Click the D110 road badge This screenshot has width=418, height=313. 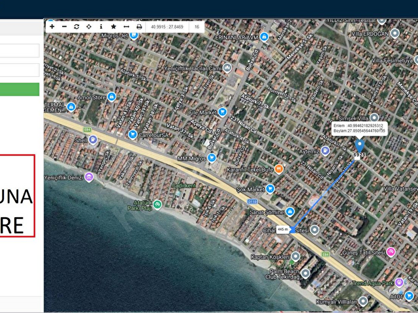pos(252,201)
